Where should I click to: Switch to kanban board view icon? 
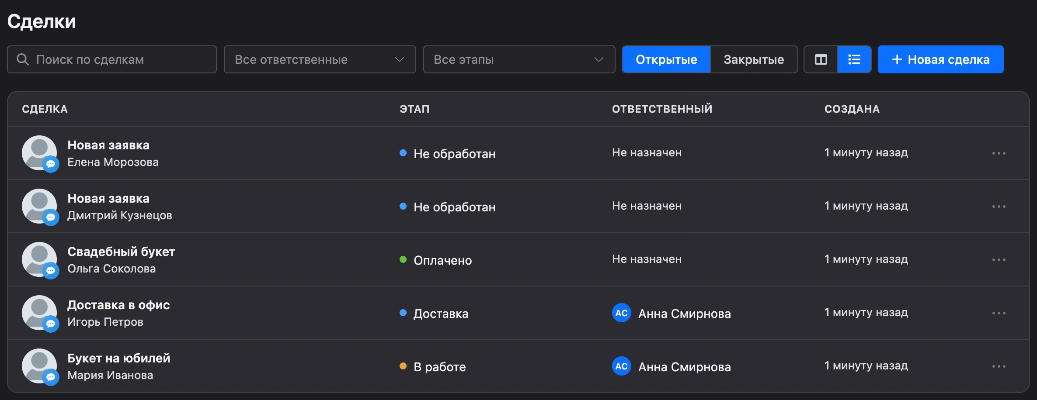821,59
